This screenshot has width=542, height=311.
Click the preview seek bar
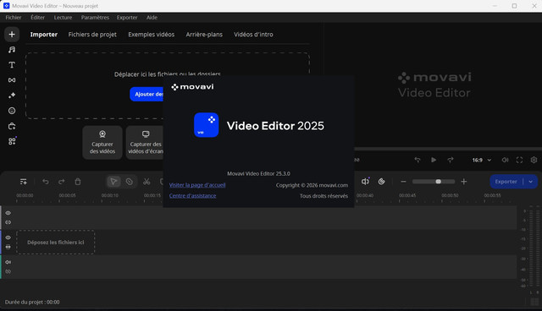tap(448, 149)
